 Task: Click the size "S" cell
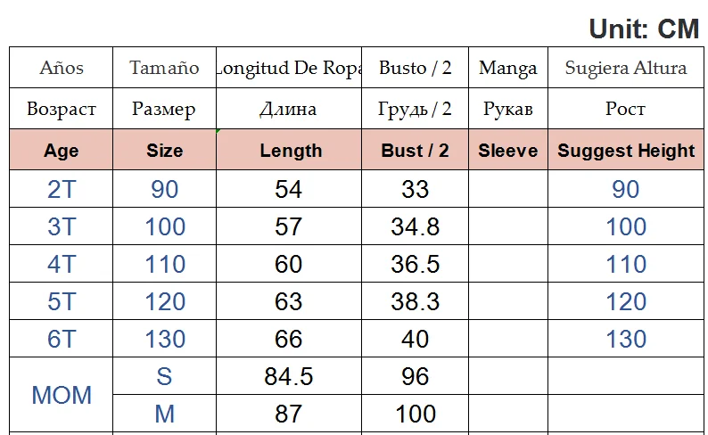point(164,376)
